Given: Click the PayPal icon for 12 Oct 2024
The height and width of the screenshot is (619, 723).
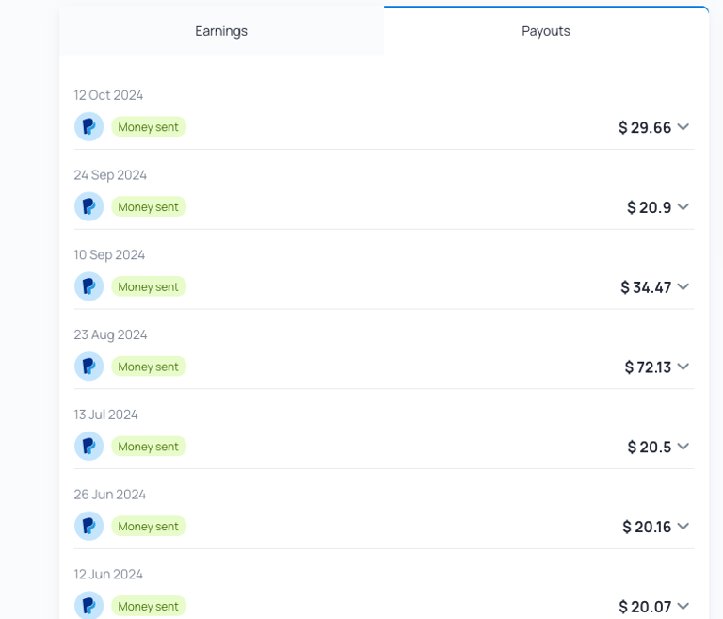Looking at the screenshot, I should 89,126.
